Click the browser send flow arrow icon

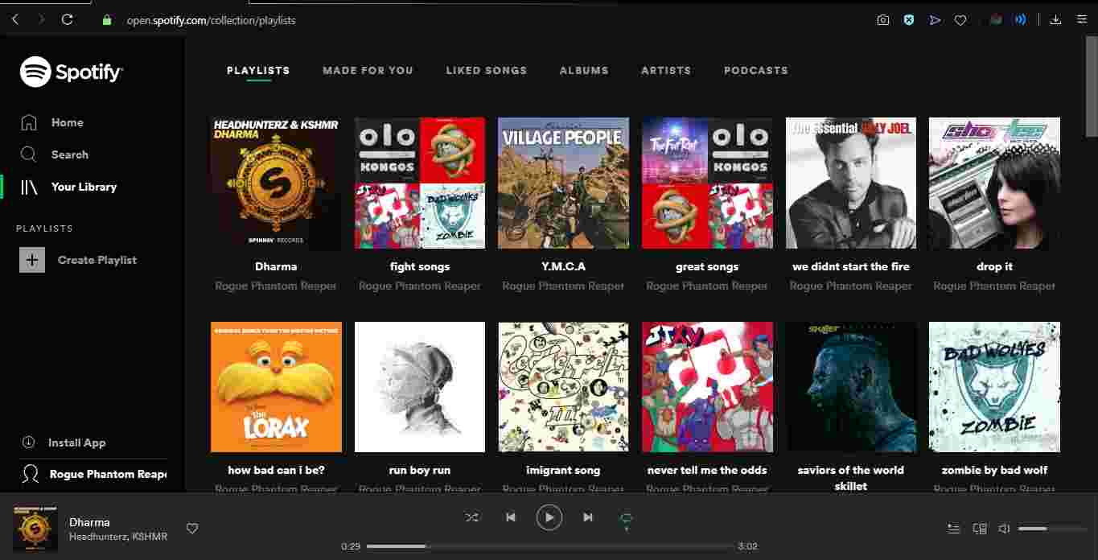tap(935, 20)
